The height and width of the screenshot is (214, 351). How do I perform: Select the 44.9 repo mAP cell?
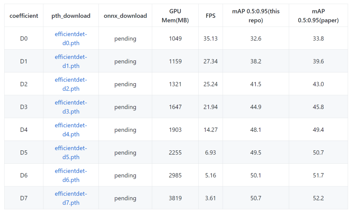click(x=256, y=107)
